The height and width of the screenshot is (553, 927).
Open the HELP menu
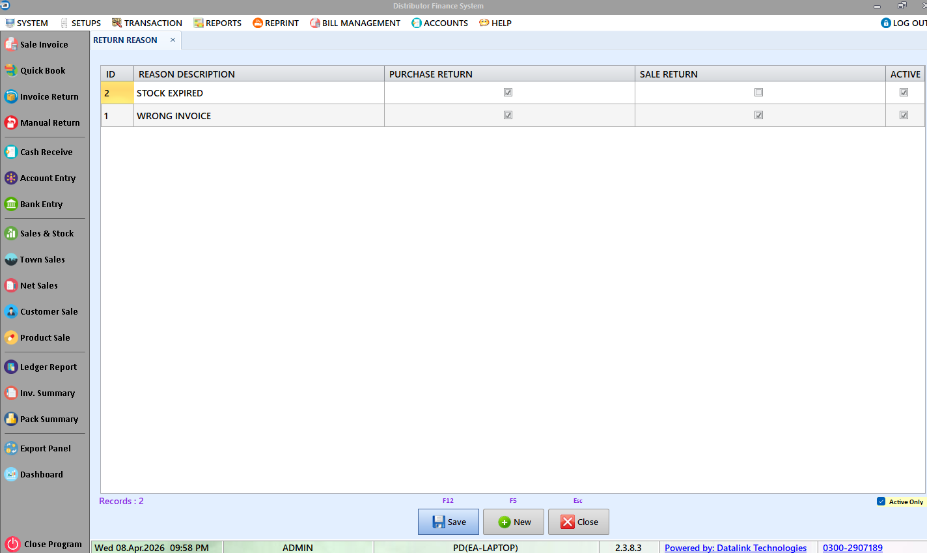495,23
